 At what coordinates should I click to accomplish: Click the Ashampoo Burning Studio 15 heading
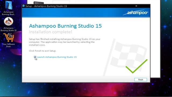(65, 26)
